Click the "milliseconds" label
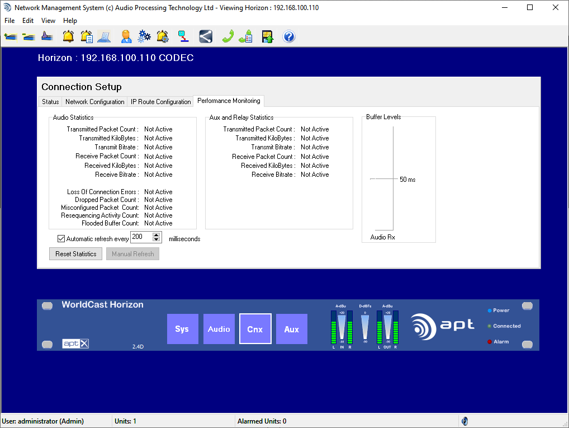Viewport: 569px width, 428px height. click(184, 239)
